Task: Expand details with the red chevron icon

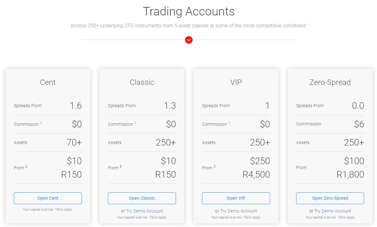Action: coord(188,40)
